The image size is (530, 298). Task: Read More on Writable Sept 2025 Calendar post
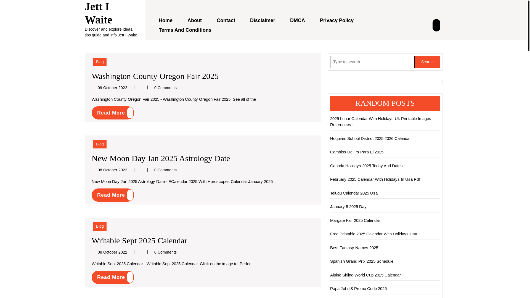113,277
